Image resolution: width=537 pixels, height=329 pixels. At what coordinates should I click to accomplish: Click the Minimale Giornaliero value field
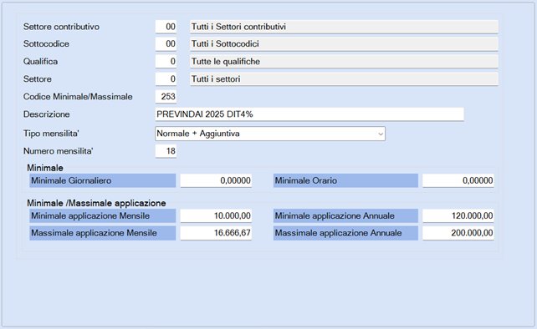216,180
